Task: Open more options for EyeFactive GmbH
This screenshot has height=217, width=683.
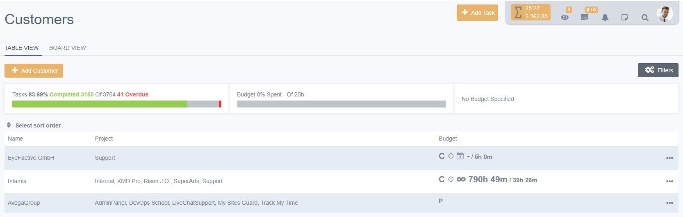Action: (669, 158)
